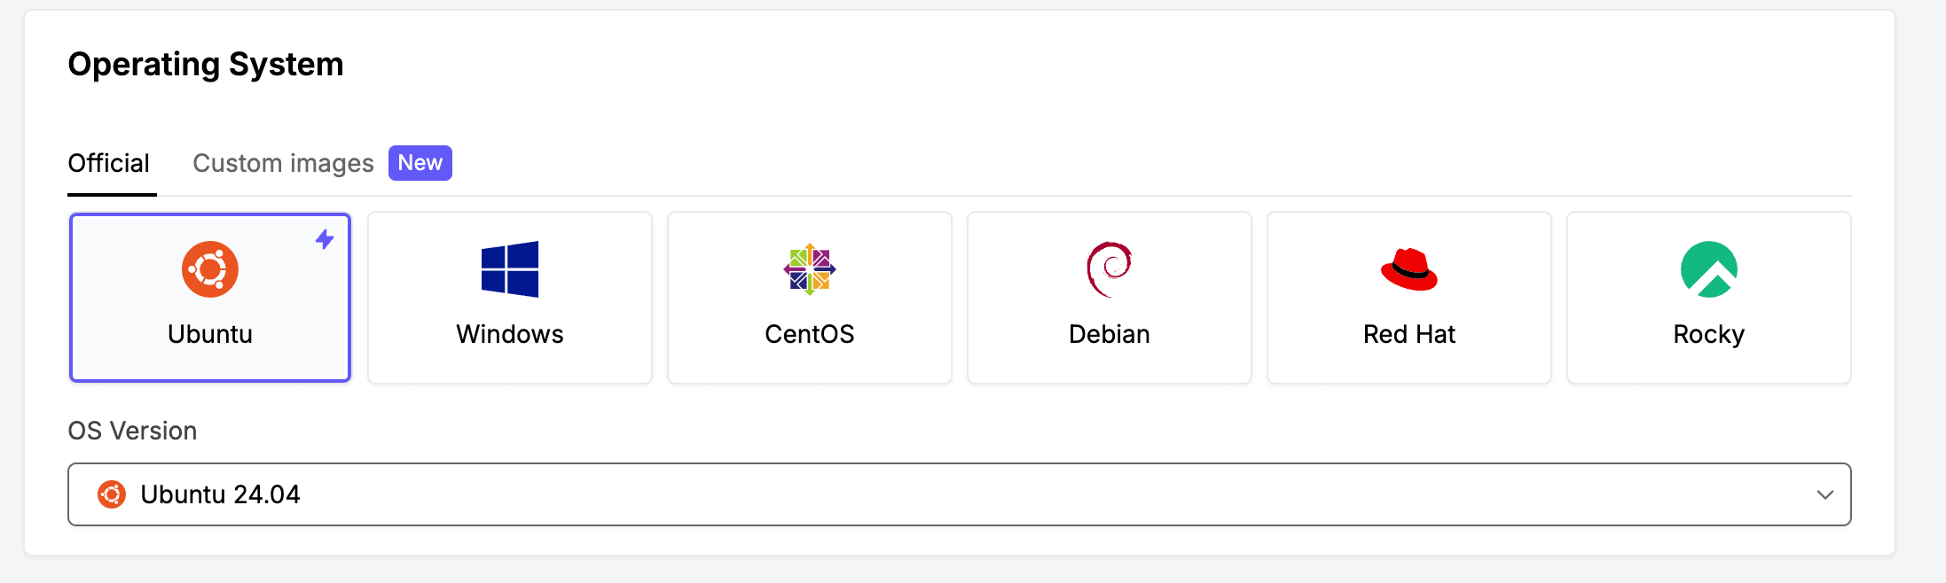Click the Red Hat fedora icon

coord(1409,269)
